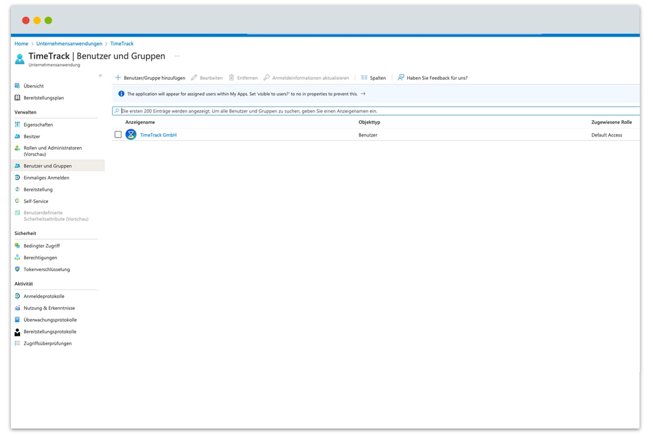The height and width of the screenshot is (435, 653).
Task: Open Bedingter Zugriff under Sicherheit
Action: pos(41,246)
